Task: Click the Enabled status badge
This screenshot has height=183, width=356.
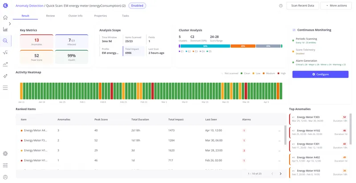Action: pos(137,6)
